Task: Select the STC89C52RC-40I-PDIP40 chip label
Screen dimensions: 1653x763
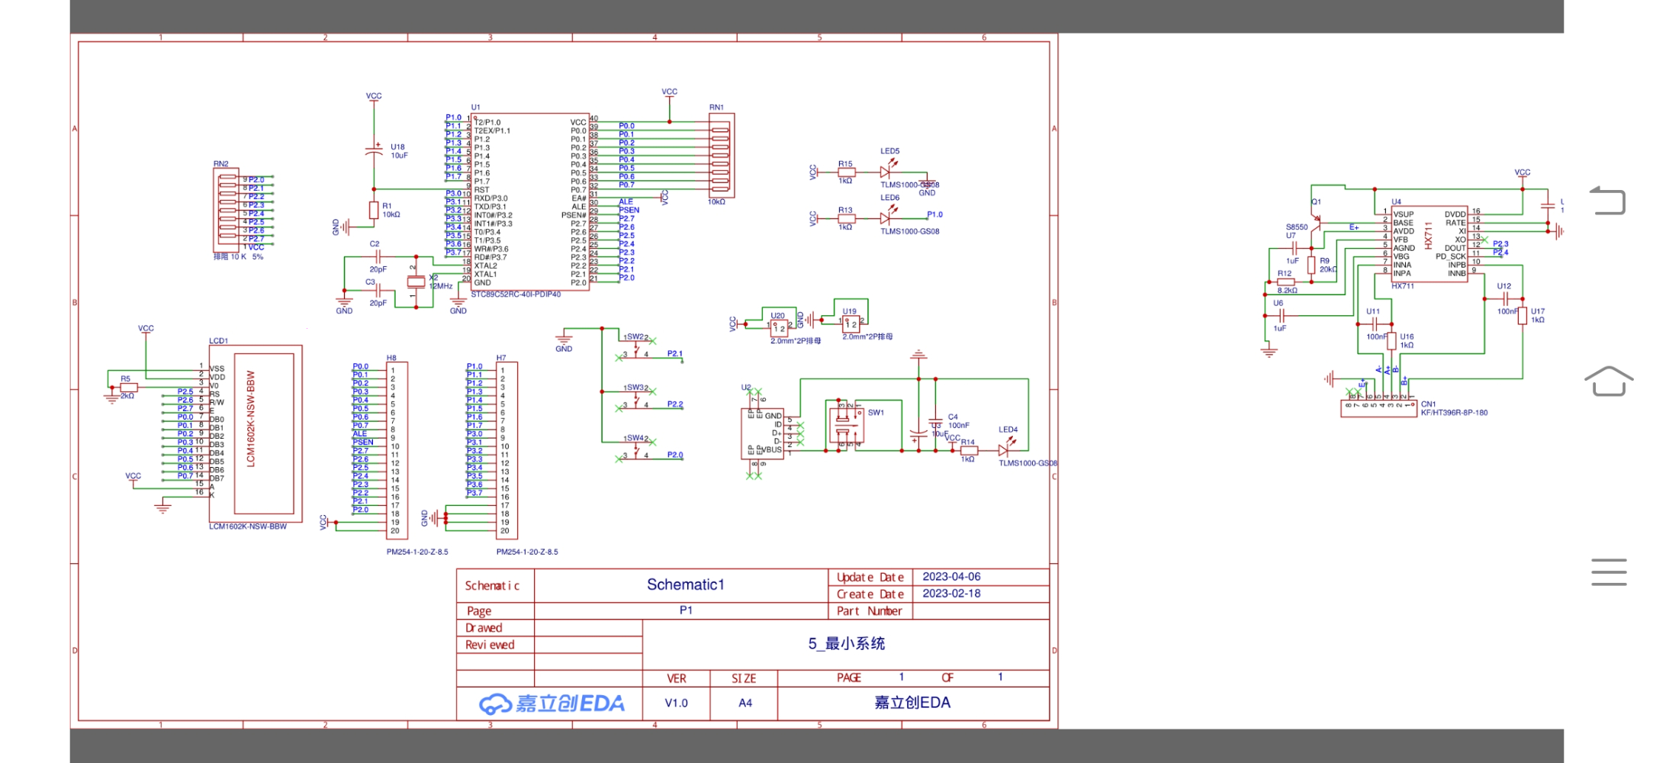Action: point(516,295)
